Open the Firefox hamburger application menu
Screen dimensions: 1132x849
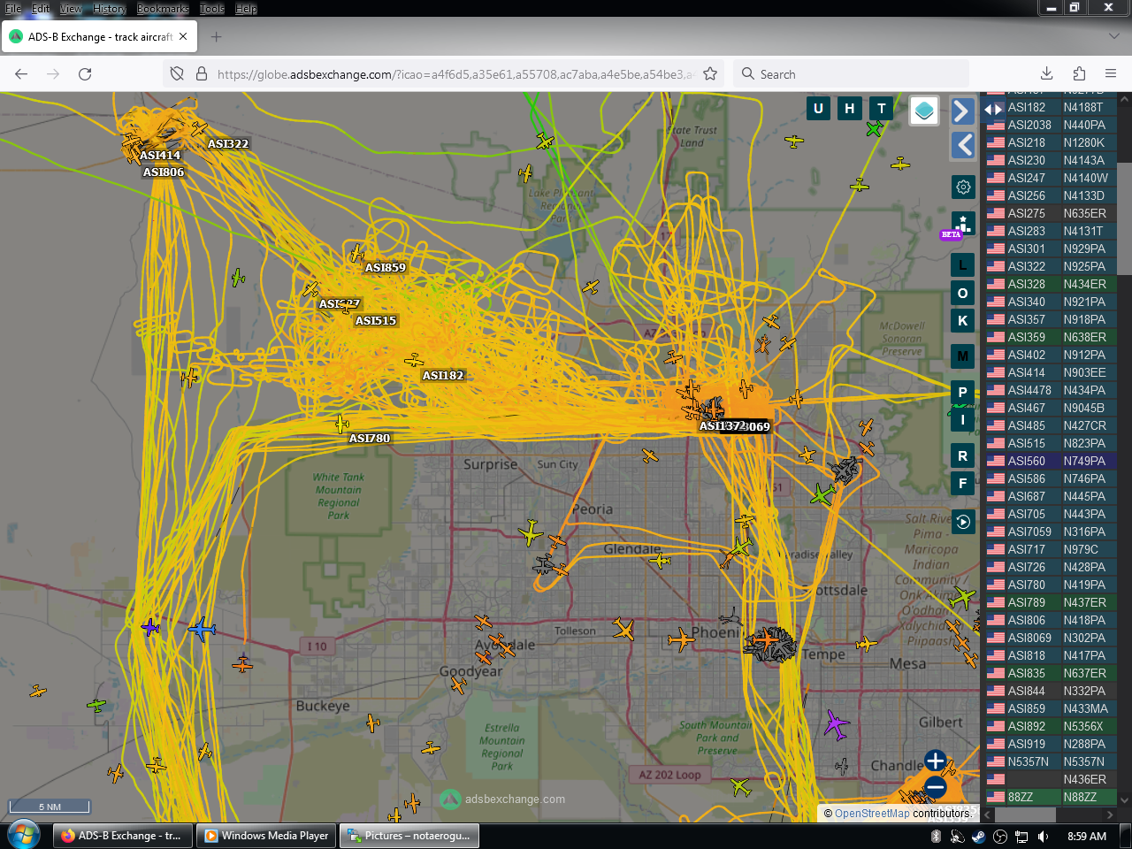[x=1111, y=74]
